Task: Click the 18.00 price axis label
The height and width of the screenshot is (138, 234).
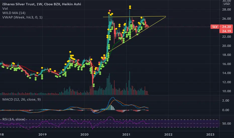Action: point(226,55)
